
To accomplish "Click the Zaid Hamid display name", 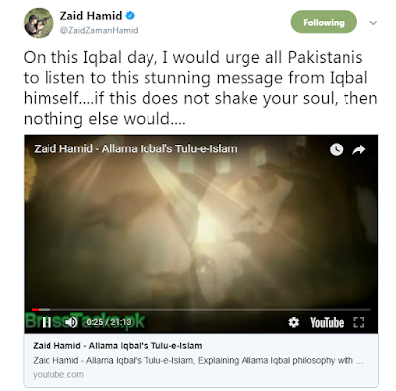I will pos(91,16).
